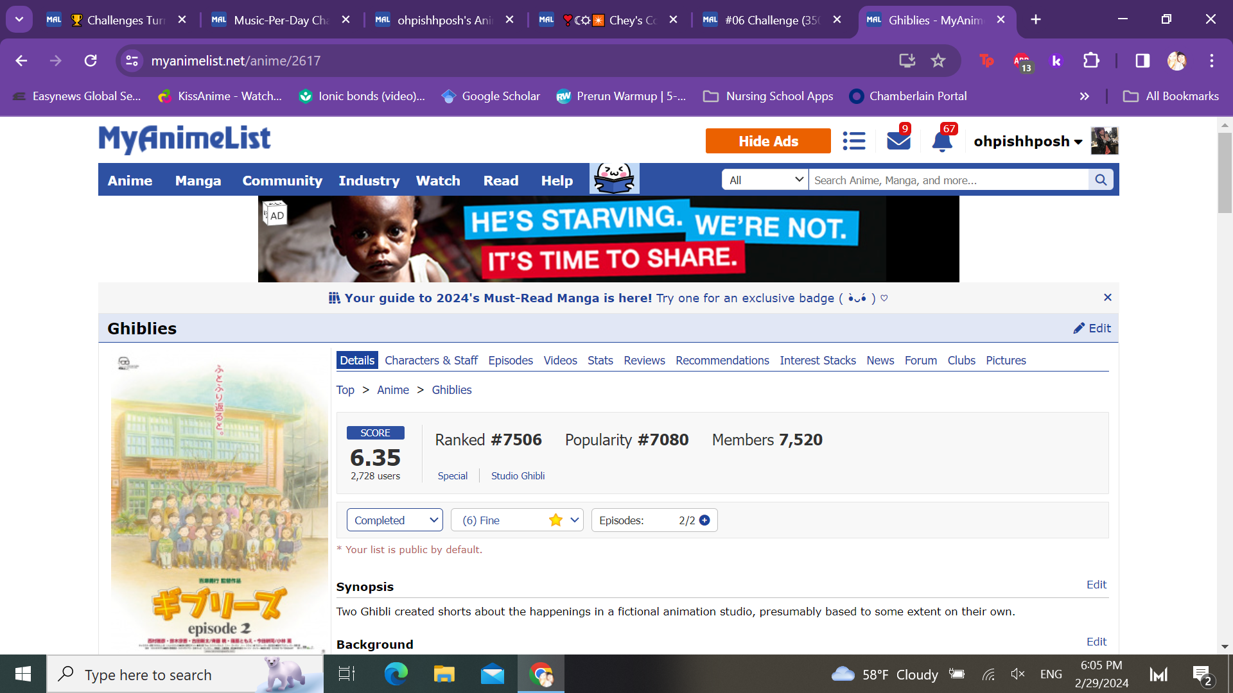Click Edit next to Synopsis
Image resolution: width=1233 pixels, height=693 pixels.
1096,585
